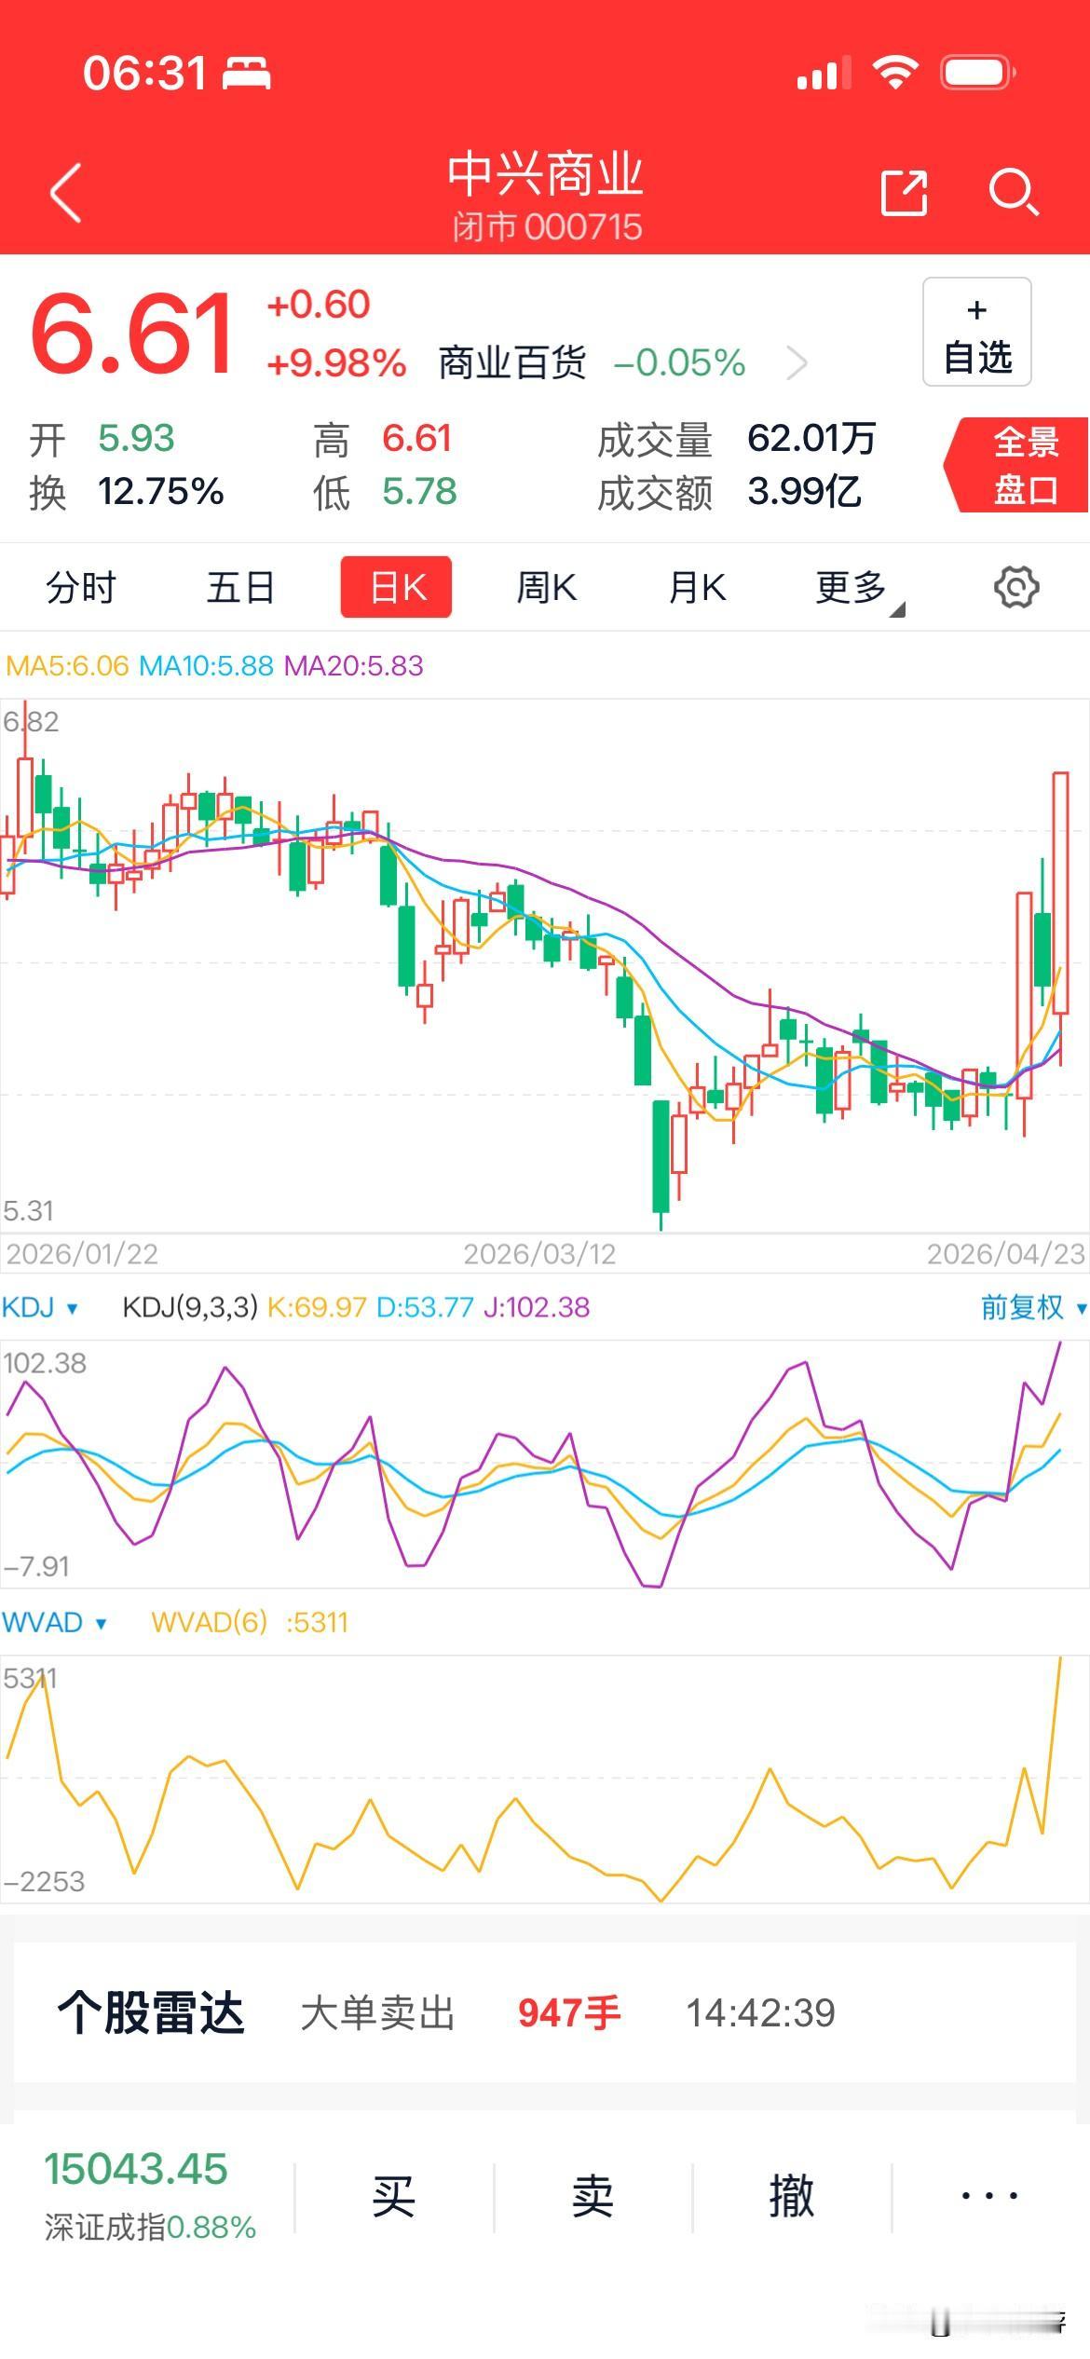The image size is (1090, 2359).
Task: Tap the MA10:5.88 label
Action: coord(206,665)
